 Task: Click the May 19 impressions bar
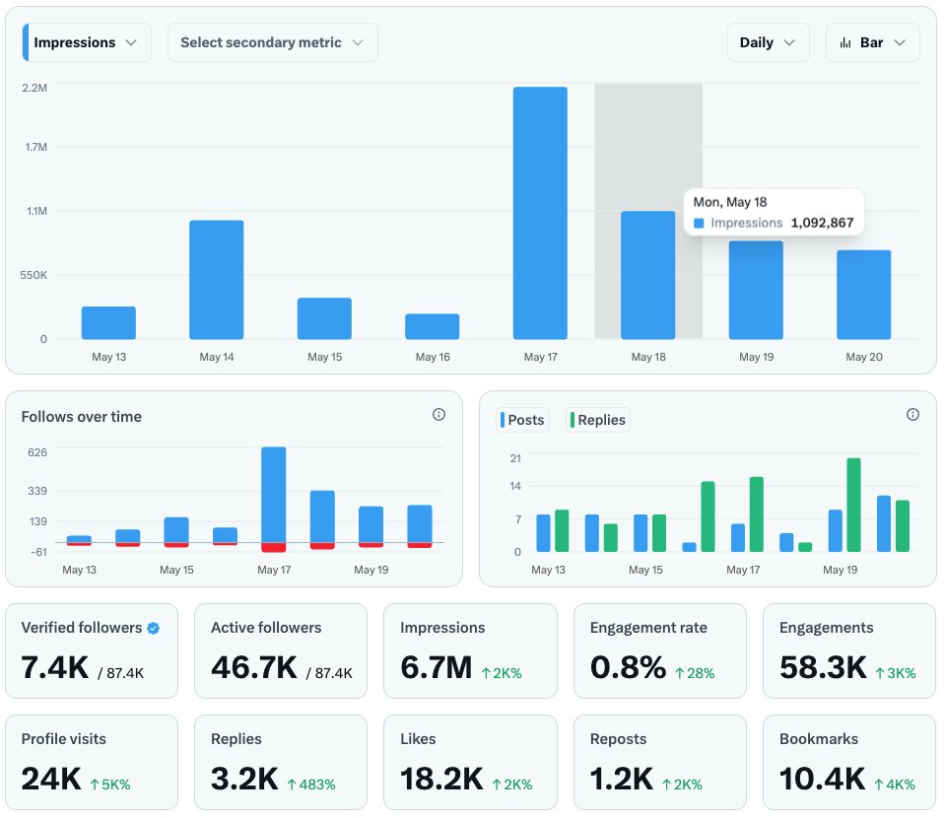click(756, 290)
